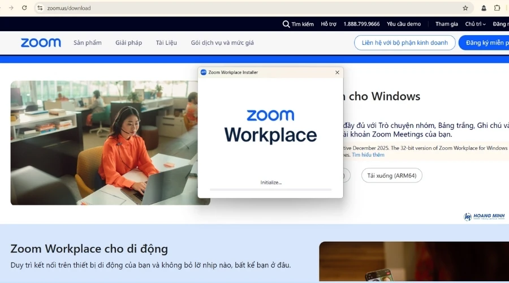
Task: Click Tham gia to join a meeting
Action: (447, 24)
